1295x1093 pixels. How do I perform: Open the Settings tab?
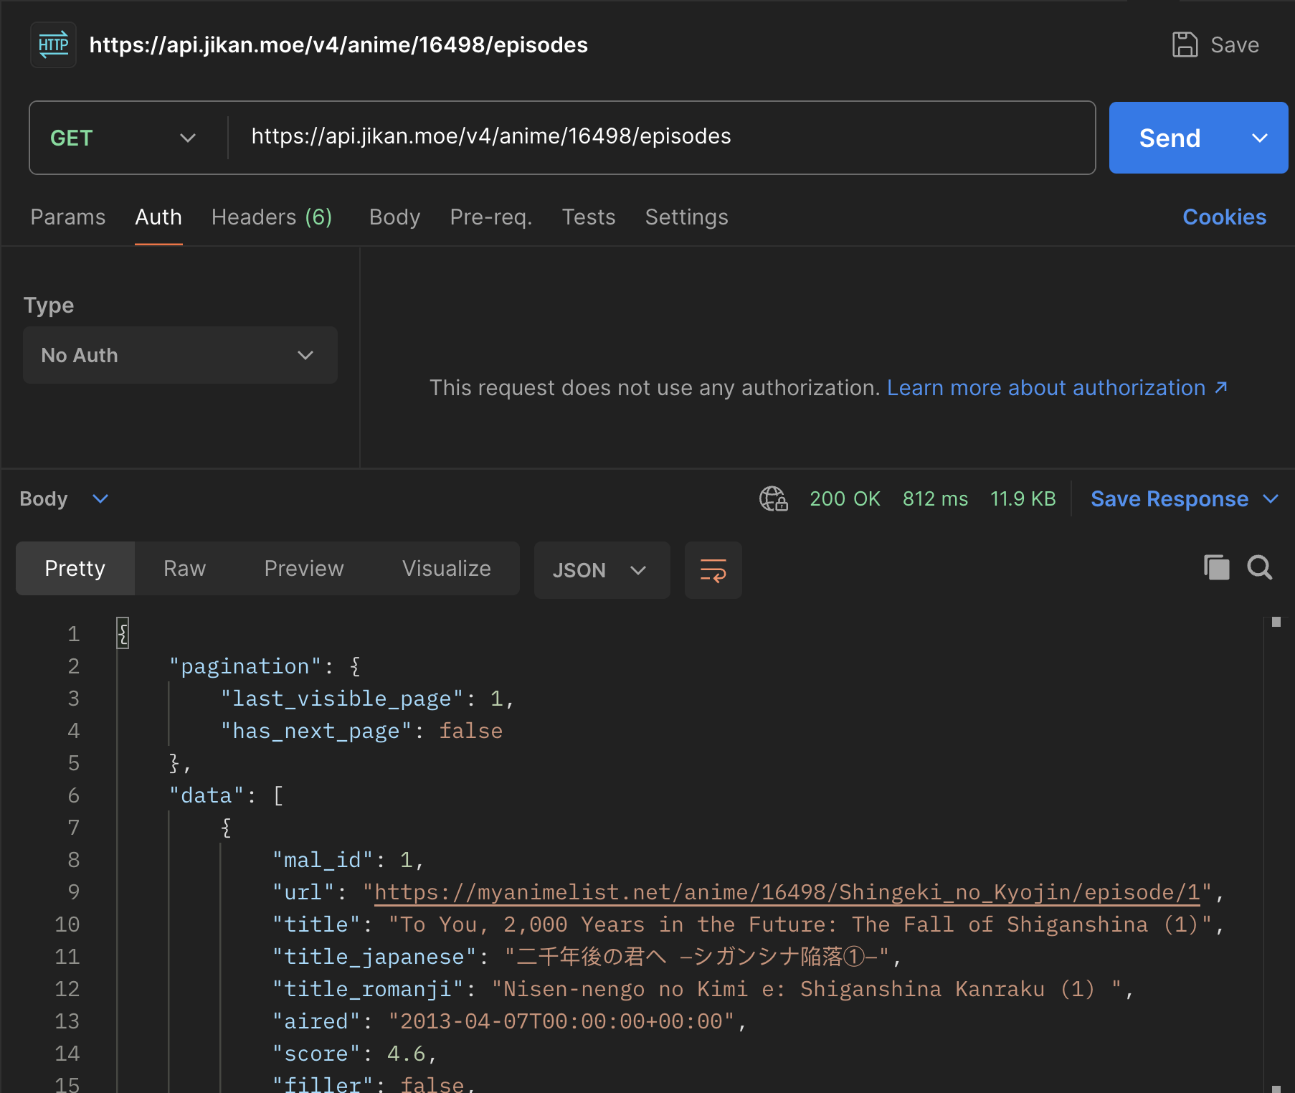(x=686, y=217)
